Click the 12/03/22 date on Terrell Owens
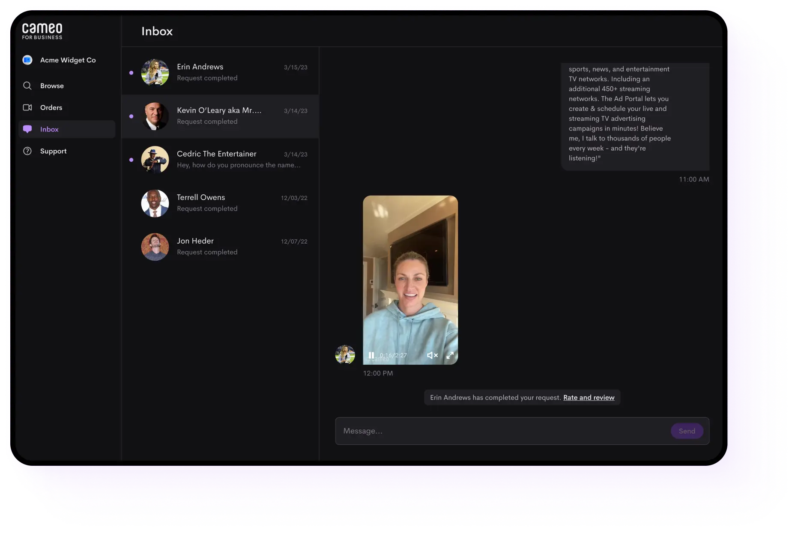804x542 pixels. pyautogui.click(x=294, y=198)
